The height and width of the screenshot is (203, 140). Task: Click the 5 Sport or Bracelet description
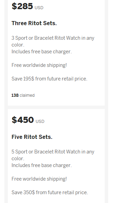pos(53,155)
